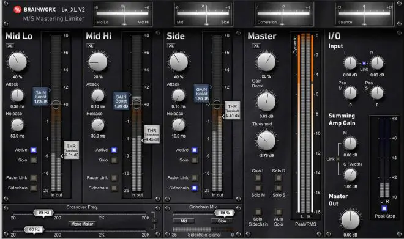
Task: Click the Side Release knob
Action: pos(179,125)
